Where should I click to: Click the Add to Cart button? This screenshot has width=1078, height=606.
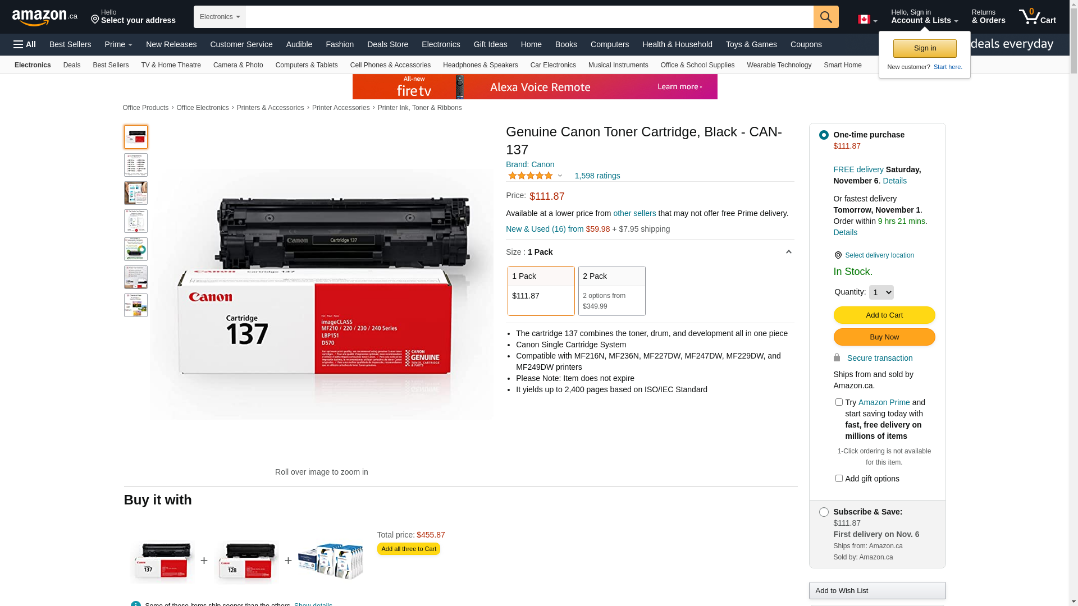[x=884, y=315]
